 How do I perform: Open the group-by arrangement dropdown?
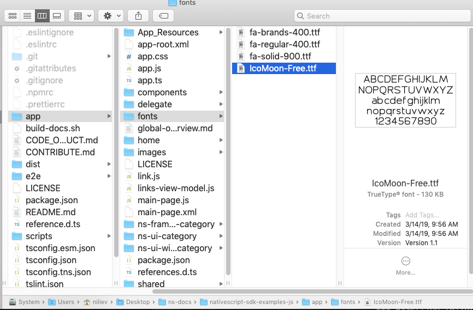[x=81, y=16]
